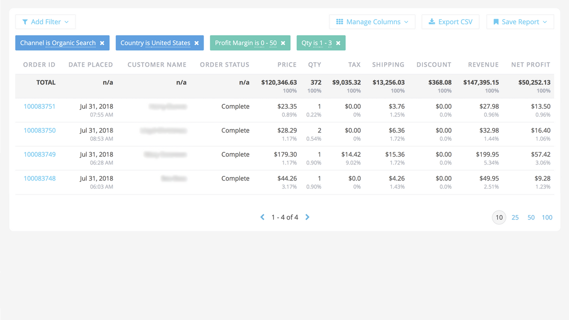This screenshot has height=320, width=569.
Task: Click the download icon in Export CSV
Action: (432, 21)
